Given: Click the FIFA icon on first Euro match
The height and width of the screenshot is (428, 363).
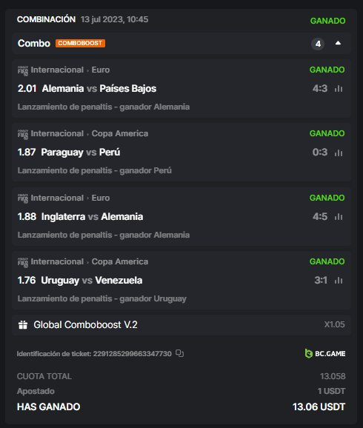Looking at the screenshot, I should pos(23,70).
